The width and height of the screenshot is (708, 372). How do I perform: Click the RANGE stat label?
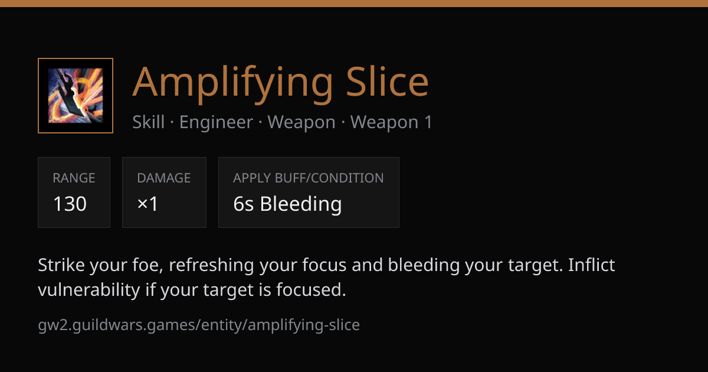click(74, 178)
